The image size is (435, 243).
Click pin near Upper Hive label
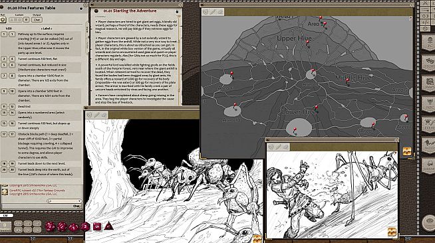307,43
